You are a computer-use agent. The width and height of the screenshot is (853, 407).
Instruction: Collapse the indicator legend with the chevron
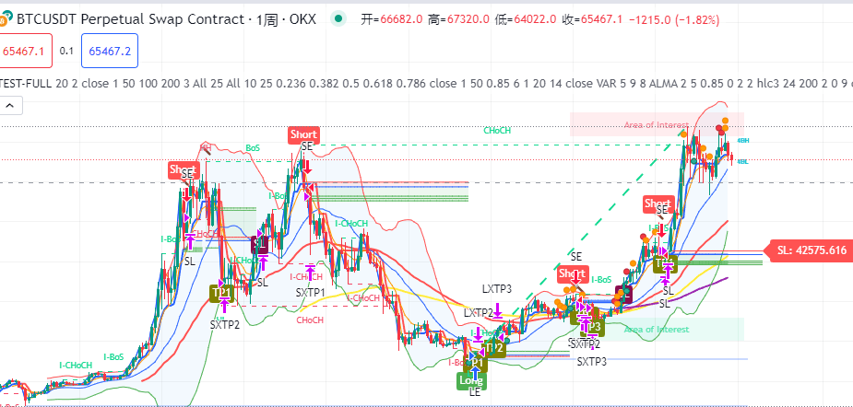click(x=11, y=105)
